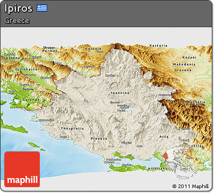This screenshot has width=214, height=193.
Task: Click the 'Skrapar' label on the map
Action: pyautogui.click(x=49, y=47)
